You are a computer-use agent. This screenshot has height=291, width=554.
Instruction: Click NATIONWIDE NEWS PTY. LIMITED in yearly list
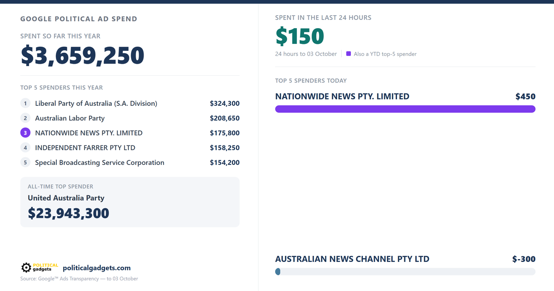[89, 133]
